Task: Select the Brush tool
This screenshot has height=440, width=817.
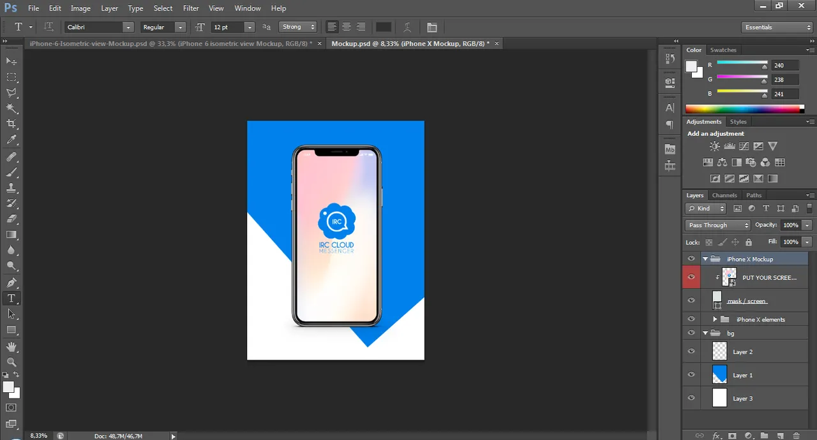Action: [x=11, y=172]
